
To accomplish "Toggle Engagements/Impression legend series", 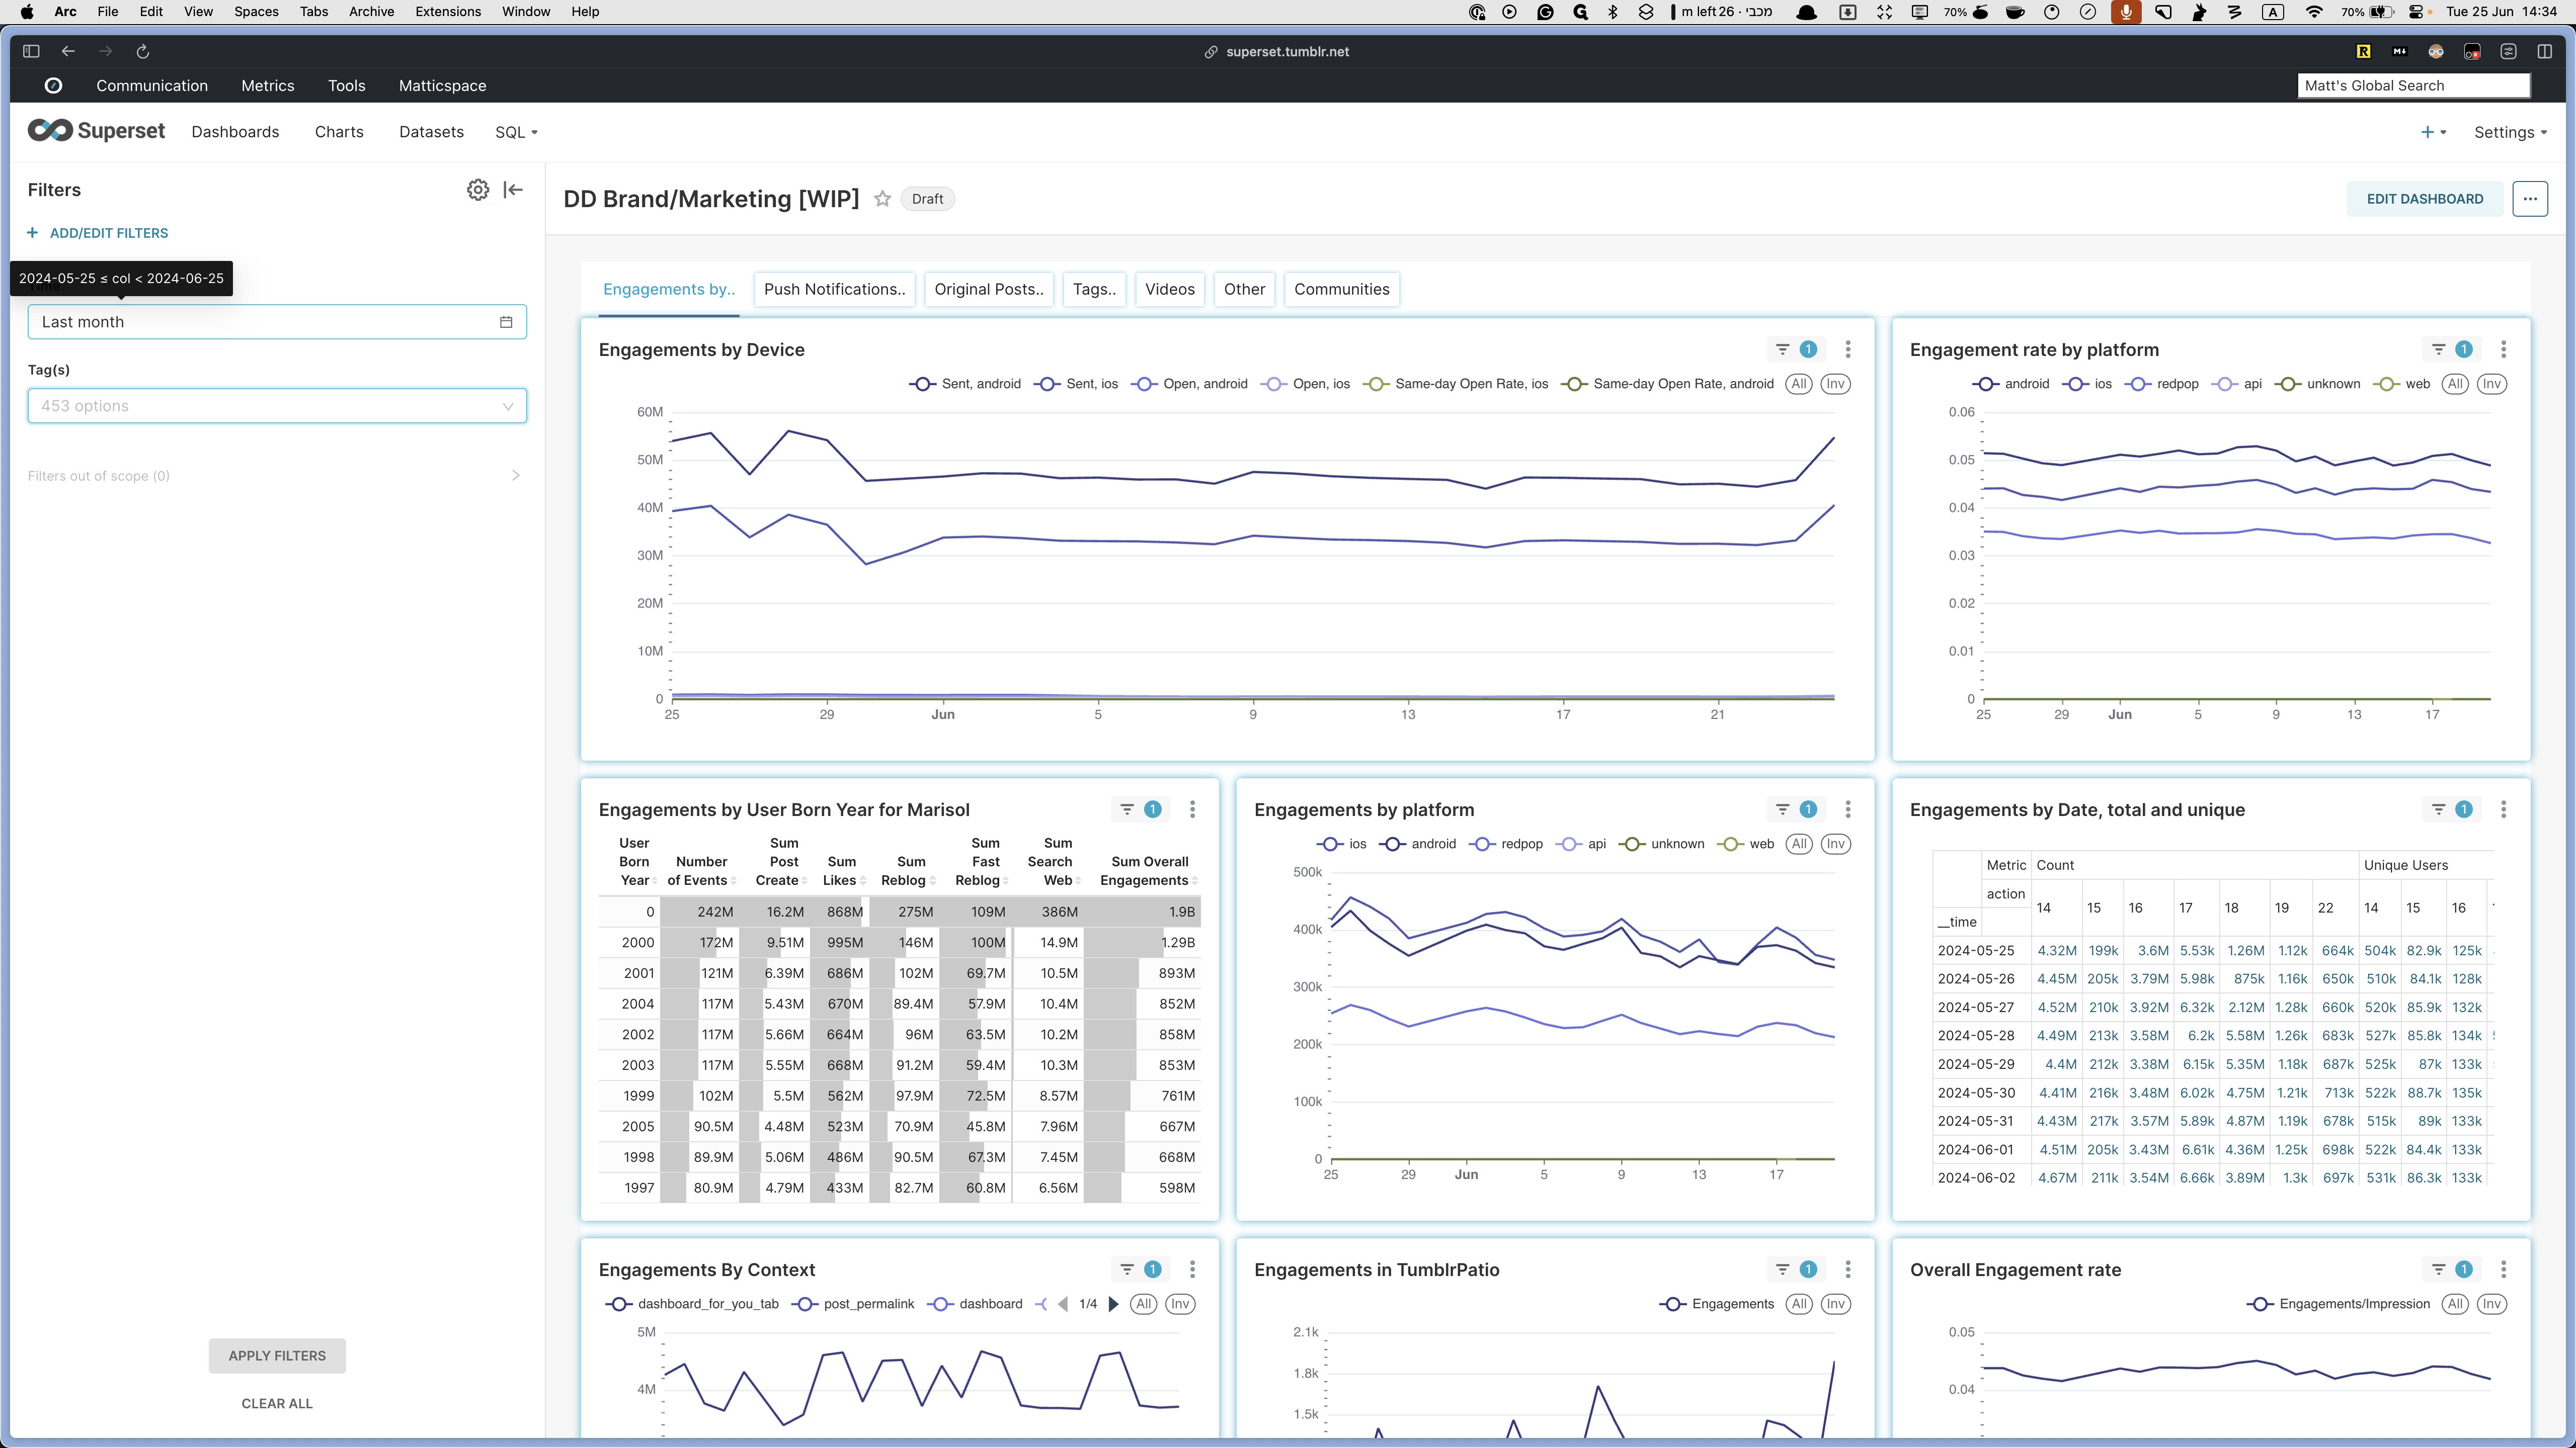I will pos(2338,1304).
